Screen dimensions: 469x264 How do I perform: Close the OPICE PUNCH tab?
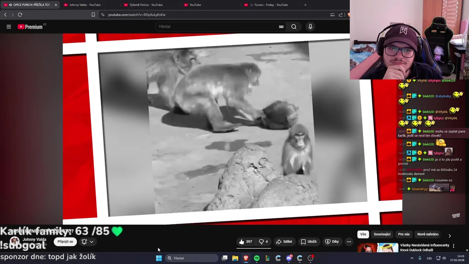click(56, 5)
